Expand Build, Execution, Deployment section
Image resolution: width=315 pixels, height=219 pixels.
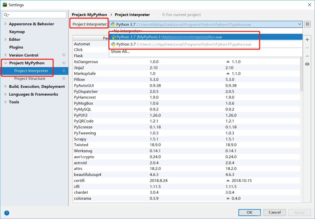click(x=5, y=86)
